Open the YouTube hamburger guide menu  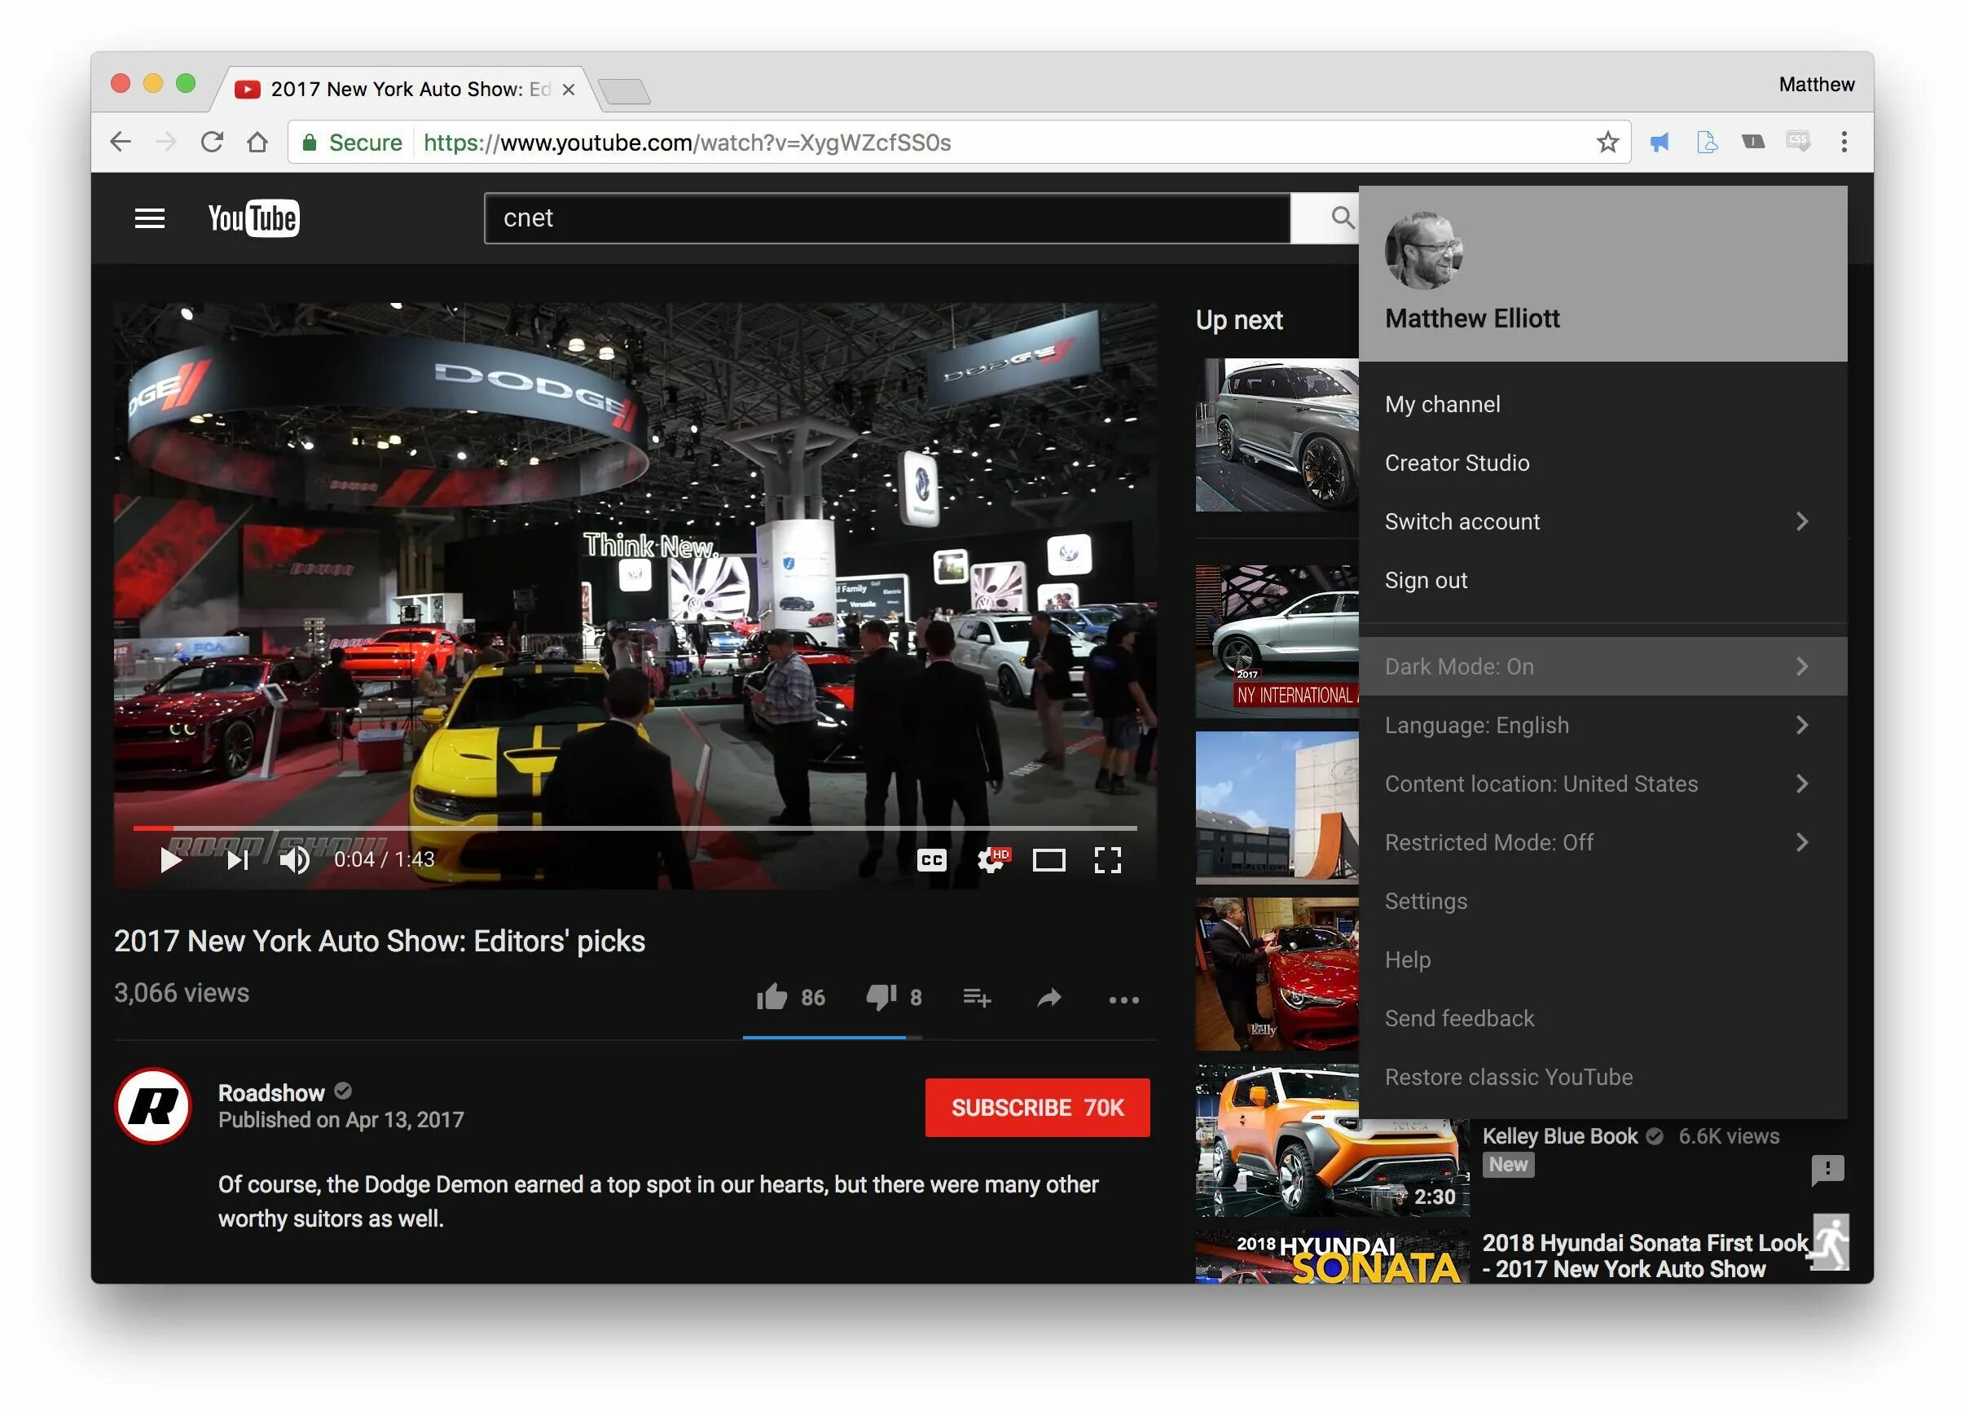150,218
